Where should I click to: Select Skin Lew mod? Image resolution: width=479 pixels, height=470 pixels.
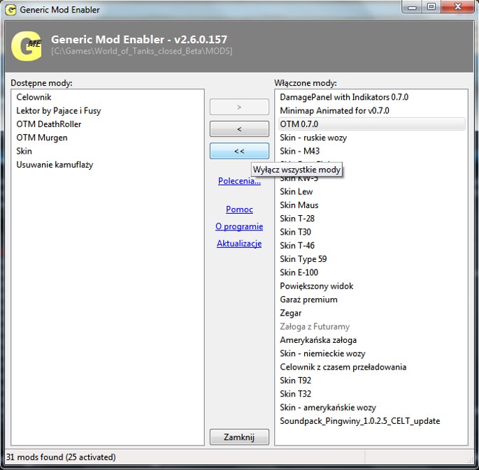296,191
